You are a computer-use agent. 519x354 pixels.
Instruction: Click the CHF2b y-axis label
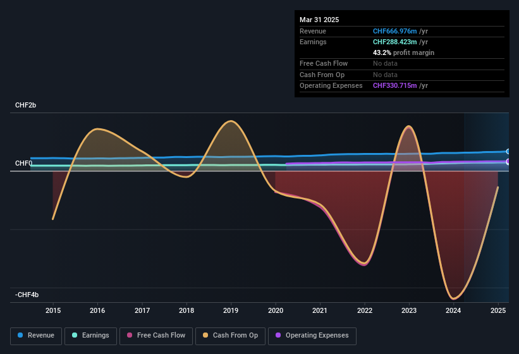(x=25, y=105)
